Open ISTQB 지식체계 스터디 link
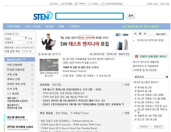Image resolution: width=171 pixels, height=132 pixels. click(x=20, y=127)
